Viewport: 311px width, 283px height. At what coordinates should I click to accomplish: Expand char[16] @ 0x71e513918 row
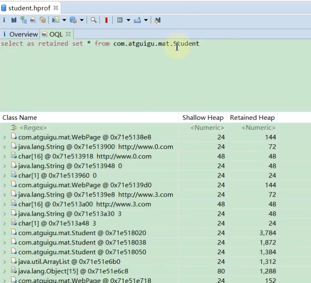tap(5, 157)
